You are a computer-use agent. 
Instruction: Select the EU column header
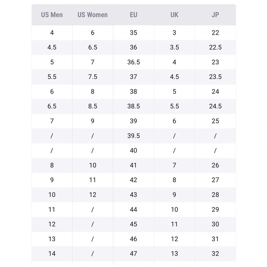click(x=133, y=15)
